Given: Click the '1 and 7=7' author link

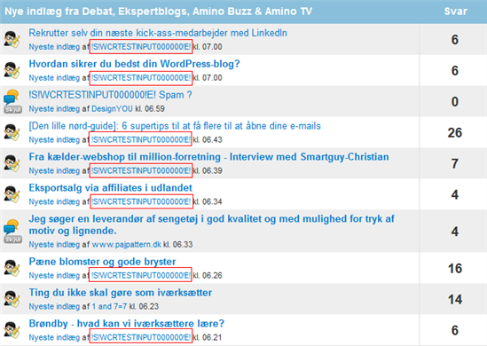Looking at the screenshot, I should (x=109, y=307).
